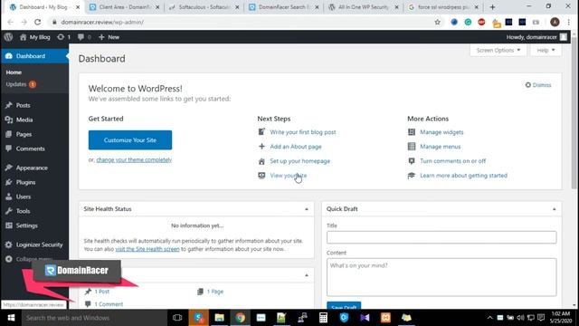Open the Howdy, domainracer account menu
Viewport: 579px width, 326px height.
(536, 37)
